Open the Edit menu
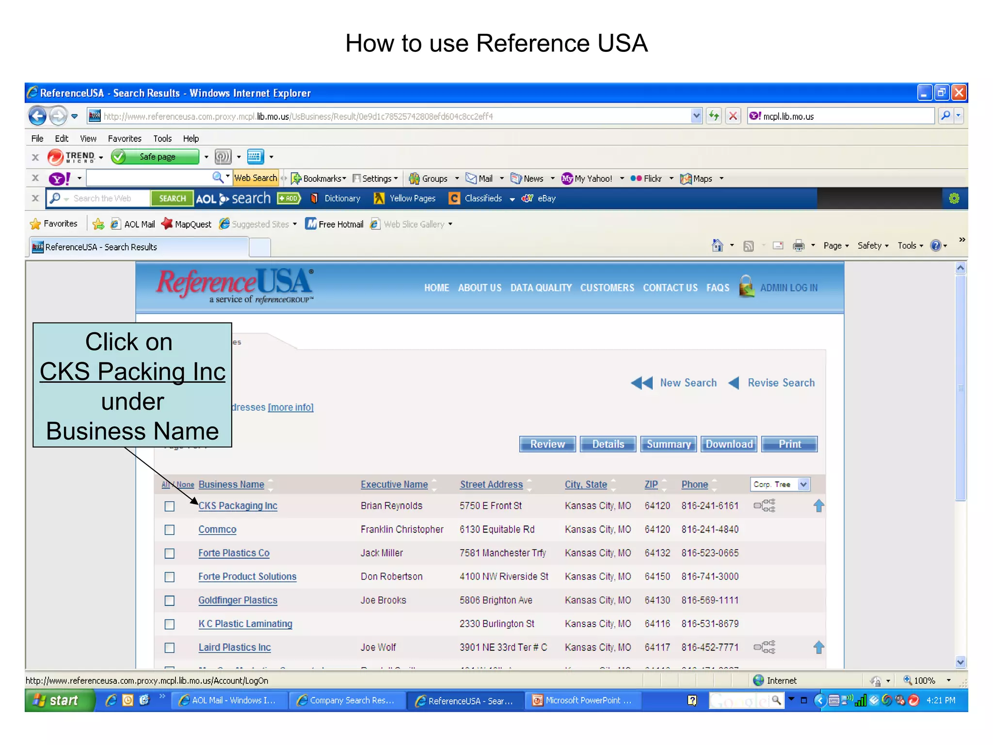The image size is (993, 745). [x=62, y=138]
